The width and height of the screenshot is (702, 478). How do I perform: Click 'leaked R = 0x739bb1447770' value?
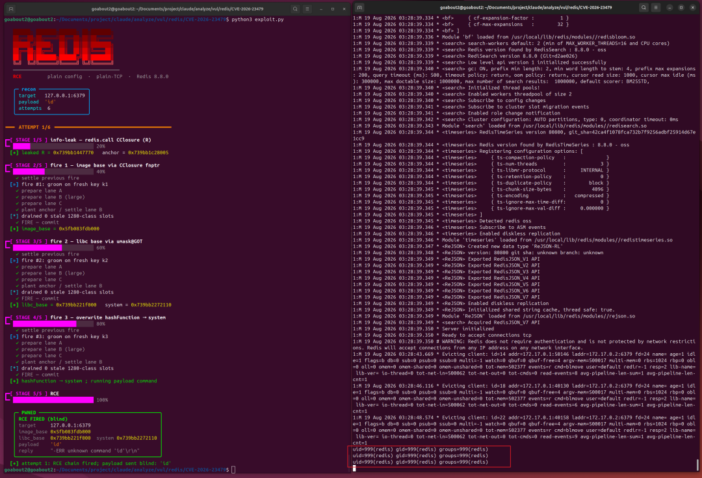click(x=57, y=153)
